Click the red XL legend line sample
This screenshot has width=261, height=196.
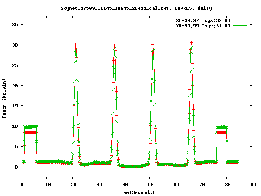240,20
